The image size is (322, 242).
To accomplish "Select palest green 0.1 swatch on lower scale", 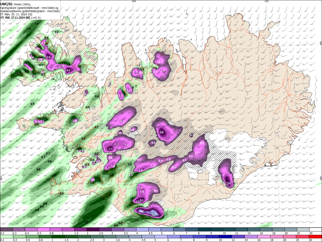I will (x=7, y=236).
